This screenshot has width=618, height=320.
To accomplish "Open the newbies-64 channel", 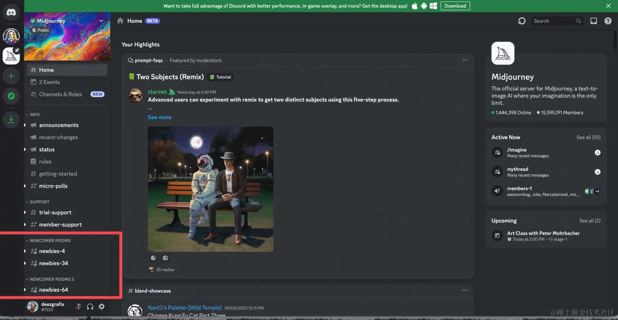I will 67,289.
